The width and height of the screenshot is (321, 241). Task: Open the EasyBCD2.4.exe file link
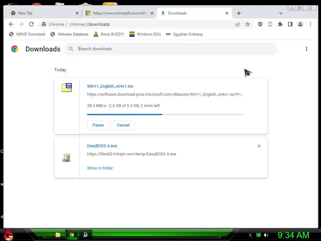102,146
